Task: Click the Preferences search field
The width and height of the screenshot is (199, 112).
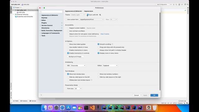Action: (51, 12)
